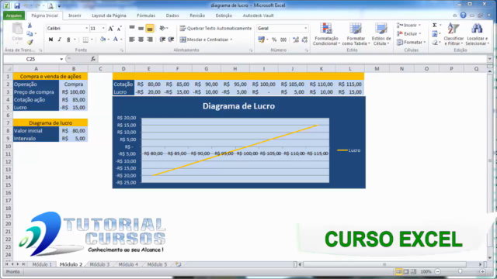Toggle italic formatting

(x=59, y=40)
